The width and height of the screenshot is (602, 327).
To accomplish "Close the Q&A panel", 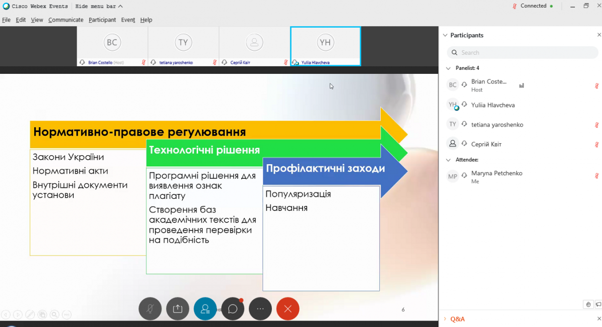I will [598, 319].
